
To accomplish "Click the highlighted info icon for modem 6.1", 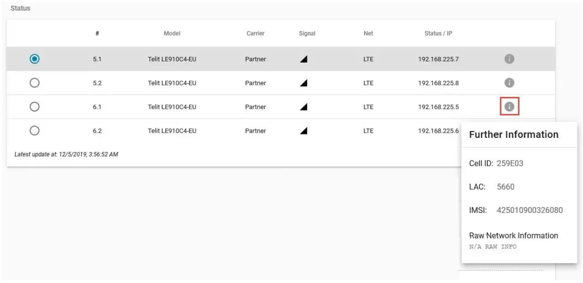I will (x=510, y=107).
